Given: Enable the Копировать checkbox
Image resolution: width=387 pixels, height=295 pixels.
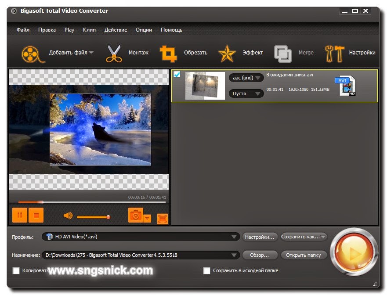Looking at the screenshot, I should pyautogui.click(x=16, y=270).
